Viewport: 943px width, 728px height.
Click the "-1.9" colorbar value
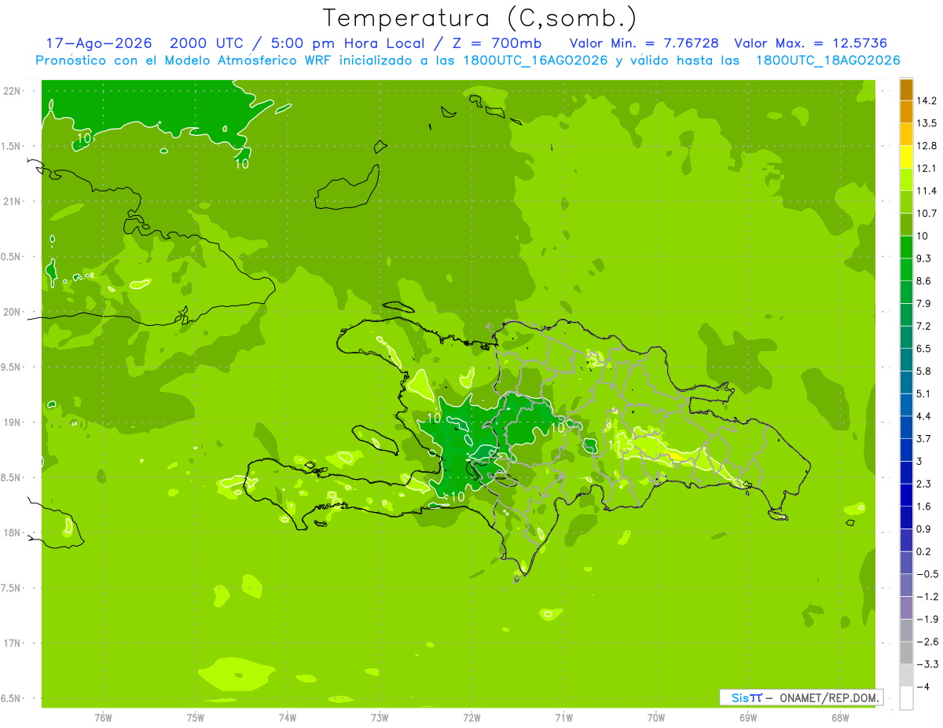click(926, 619)
